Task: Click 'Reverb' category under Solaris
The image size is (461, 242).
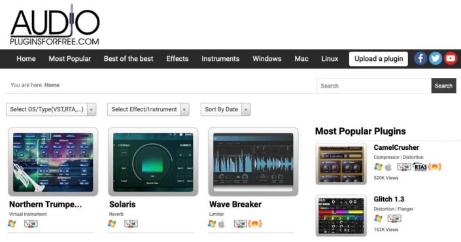Action: coord(116,214)
